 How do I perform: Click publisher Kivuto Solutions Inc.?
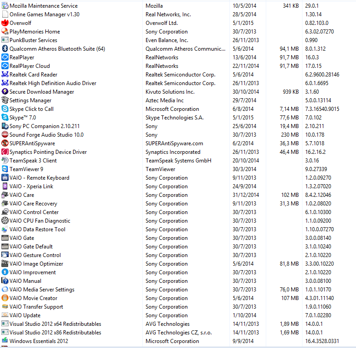pyautogui.click(x=170, y=92)
